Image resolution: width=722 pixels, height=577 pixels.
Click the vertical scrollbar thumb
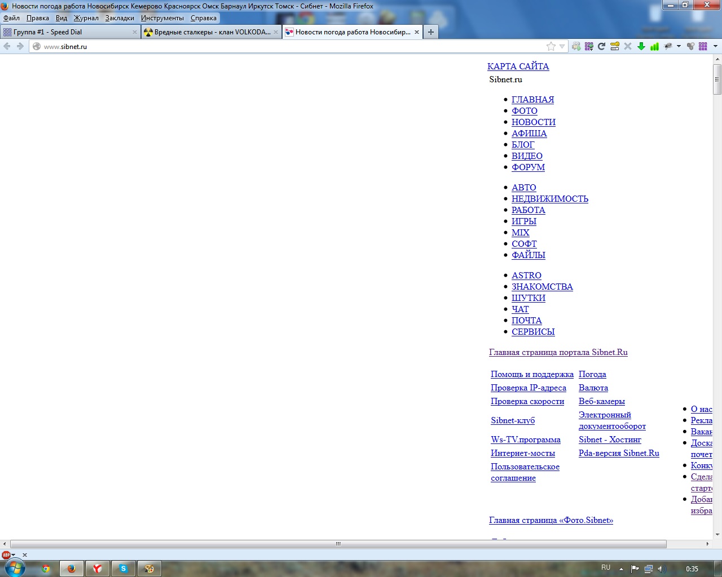pyautogui.click(x=717, y=79)
